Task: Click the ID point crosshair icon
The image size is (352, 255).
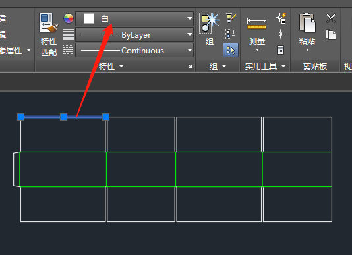Action: coord(280,34)
